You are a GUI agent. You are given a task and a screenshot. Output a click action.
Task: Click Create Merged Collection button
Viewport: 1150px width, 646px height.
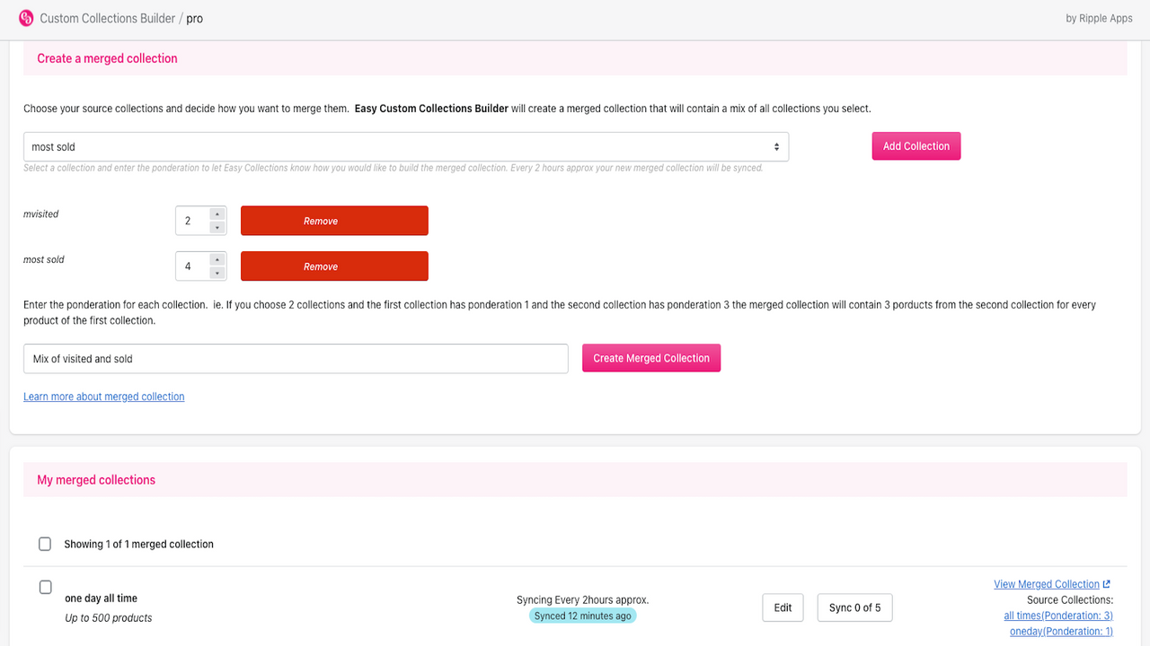[x=651, y=358]
